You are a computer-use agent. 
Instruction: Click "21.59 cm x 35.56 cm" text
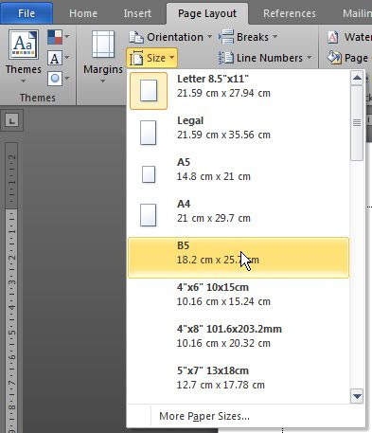pos(223,135)
